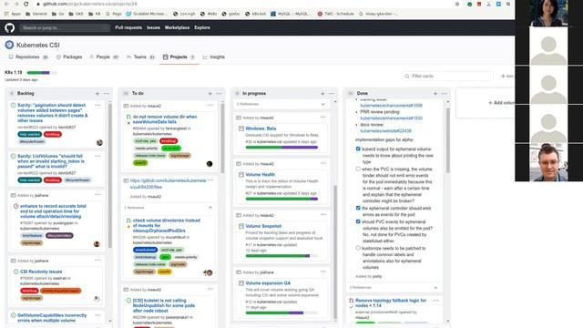
Task: Open the Repositories tab
Action: (28, 56)
